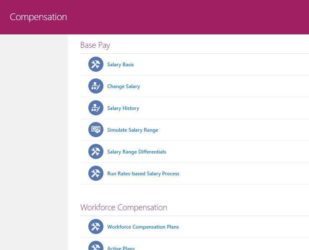
Task: Open the Salary Basis link
Action: pos(121,65)
